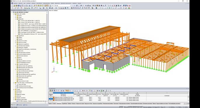The width and height of the screenshot is (200, 108).
Task: Switch to the Barras table tab
Action: point(154,104)
